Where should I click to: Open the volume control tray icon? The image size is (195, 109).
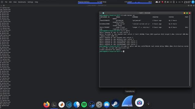[168, 2]
